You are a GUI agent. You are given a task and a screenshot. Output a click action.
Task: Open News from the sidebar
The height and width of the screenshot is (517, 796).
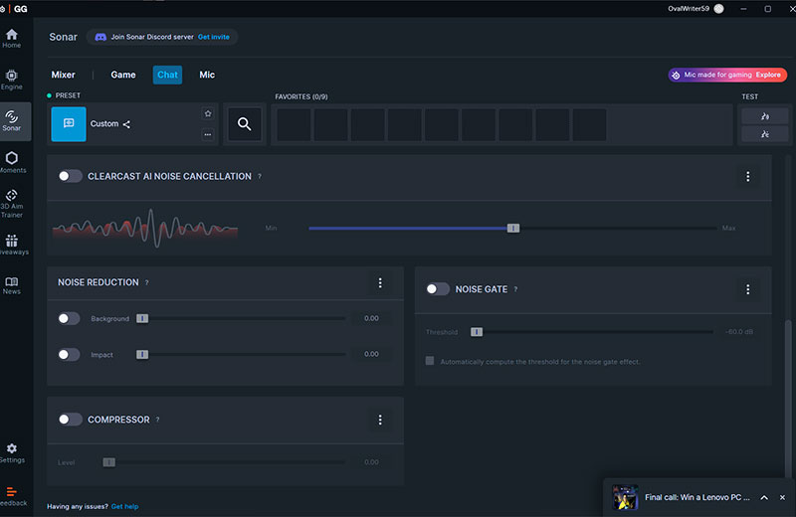tap(12, 285)
